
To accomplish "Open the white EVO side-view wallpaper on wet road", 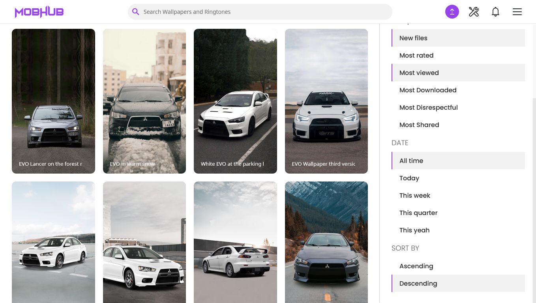I will click(x=53, y=242).
